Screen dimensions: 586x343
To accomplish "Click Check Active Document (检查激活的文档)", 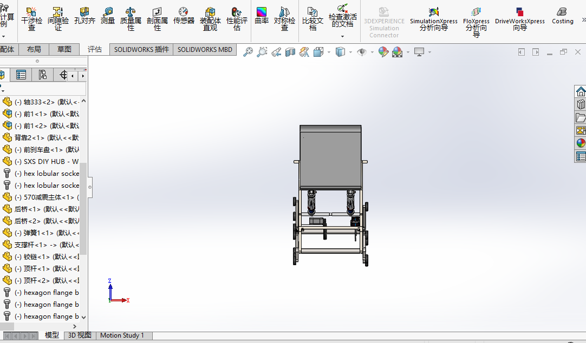I will coord(342,16).
